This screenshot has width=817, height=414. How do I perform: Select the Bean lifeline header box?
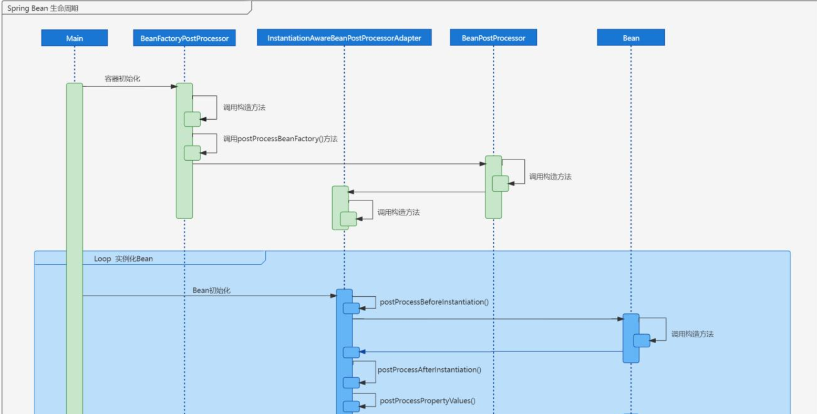(x=631, y=38)
